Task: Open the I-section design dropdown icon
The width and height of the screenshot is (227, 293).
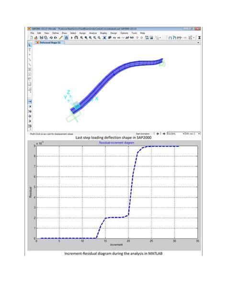Action: pos(199,38)
